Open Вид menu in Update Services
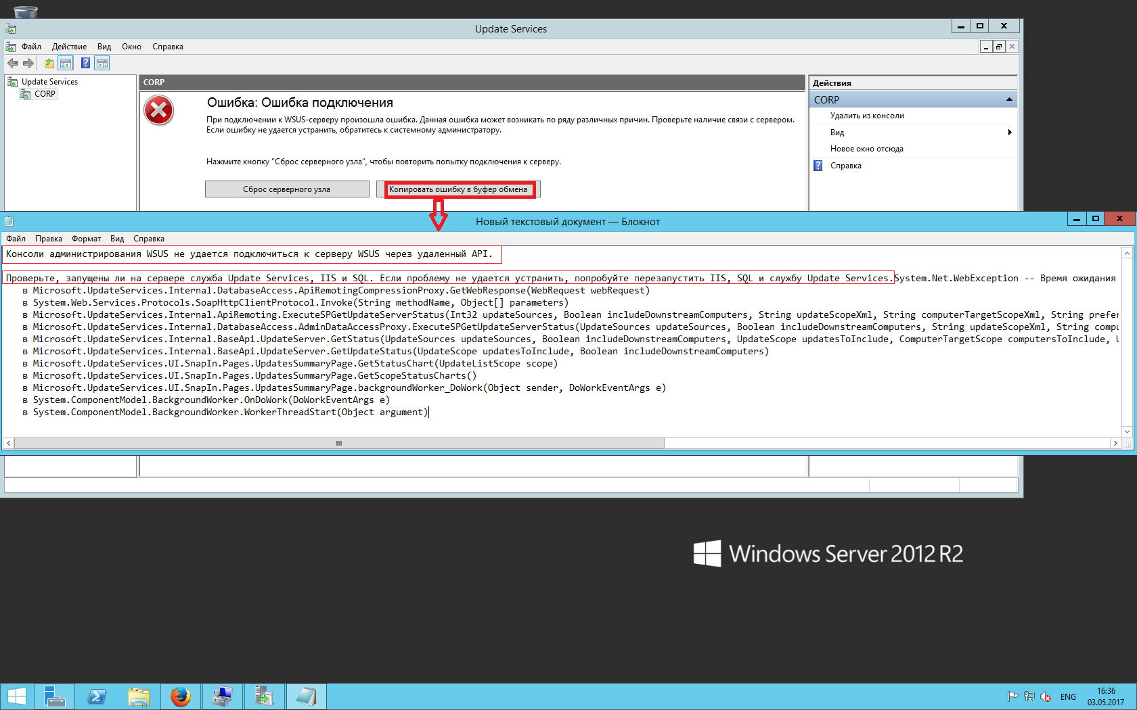Image resolution: width=1137 pixels, height=710 pixels. click(x=104, y=47)
